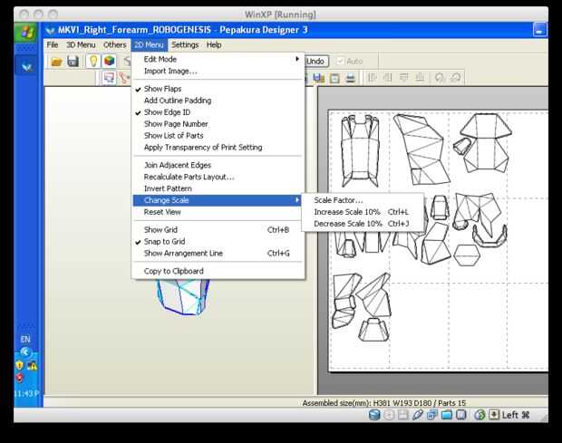Click the Pepakura taskbar button icon

click(27, 66)
